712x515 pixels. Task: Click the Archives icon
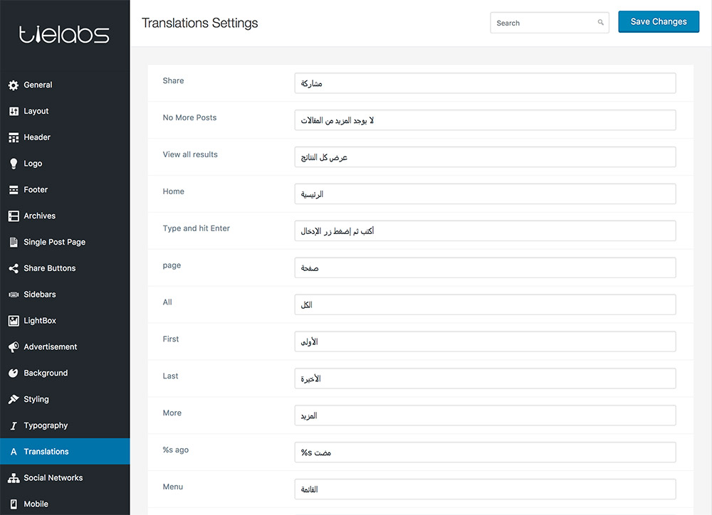pos(14,216)
